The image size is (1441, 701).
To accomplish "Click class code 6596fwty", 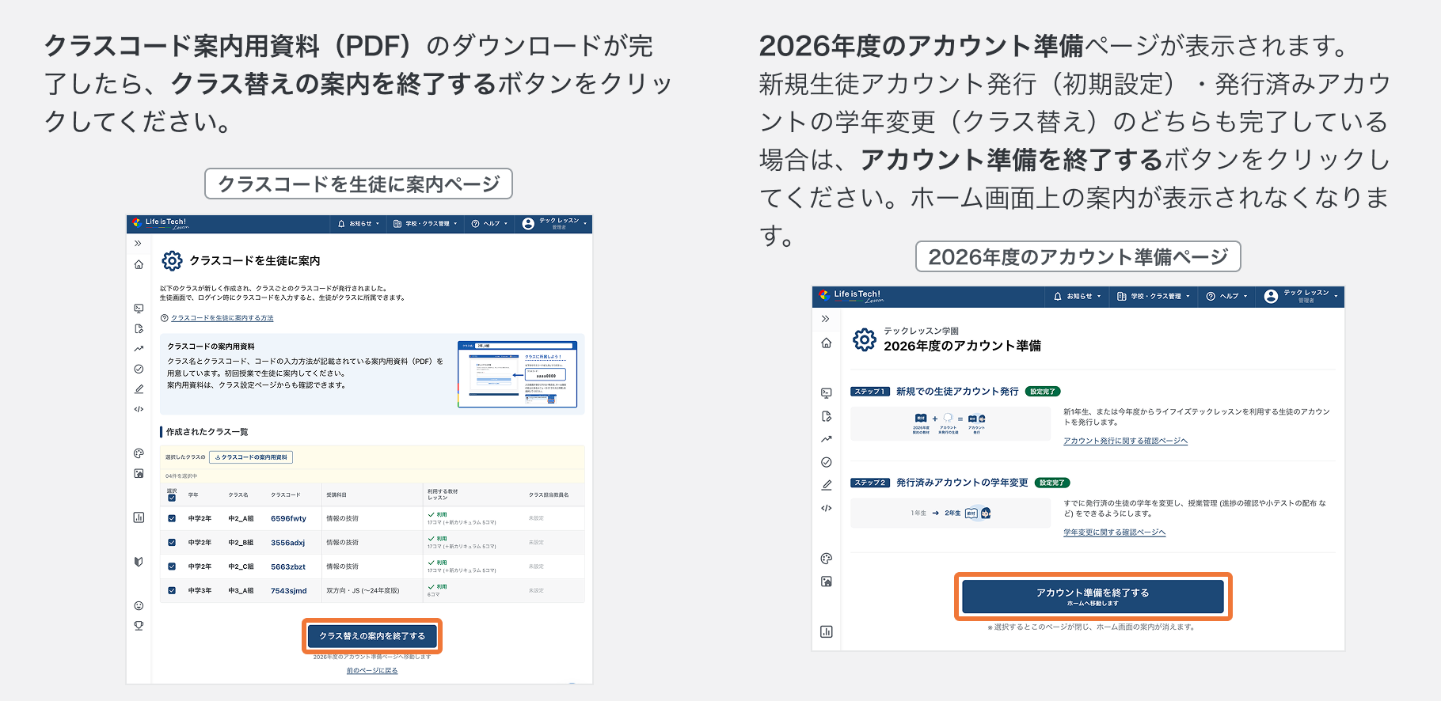I will (x=288, y=519).
